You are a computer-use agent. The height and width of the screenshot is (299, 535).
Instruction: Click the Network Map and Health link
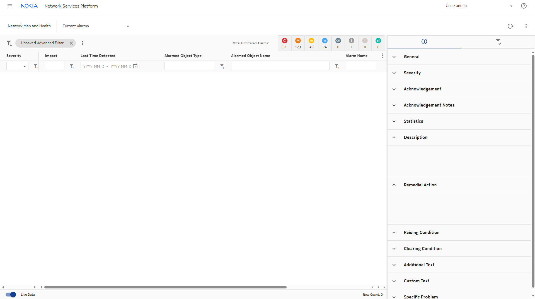point(29,26)
